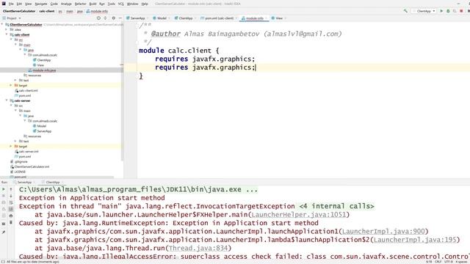Viewport: 470px width, 264px height.
Task: Expand the .idea folder
Action: point(7,29)
